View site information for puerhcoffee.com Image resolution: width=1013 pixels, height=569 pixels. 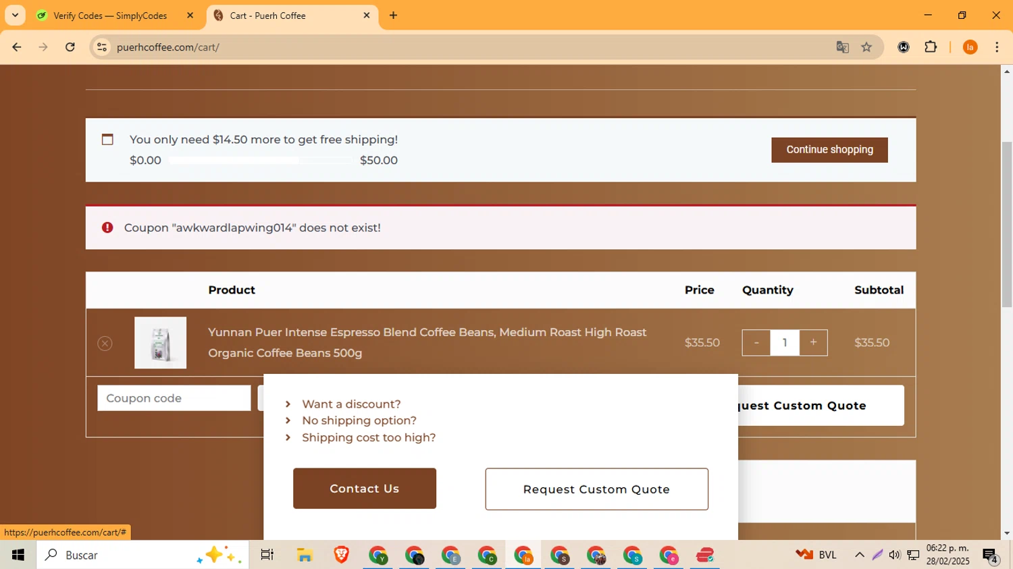[x=102, y=47]
